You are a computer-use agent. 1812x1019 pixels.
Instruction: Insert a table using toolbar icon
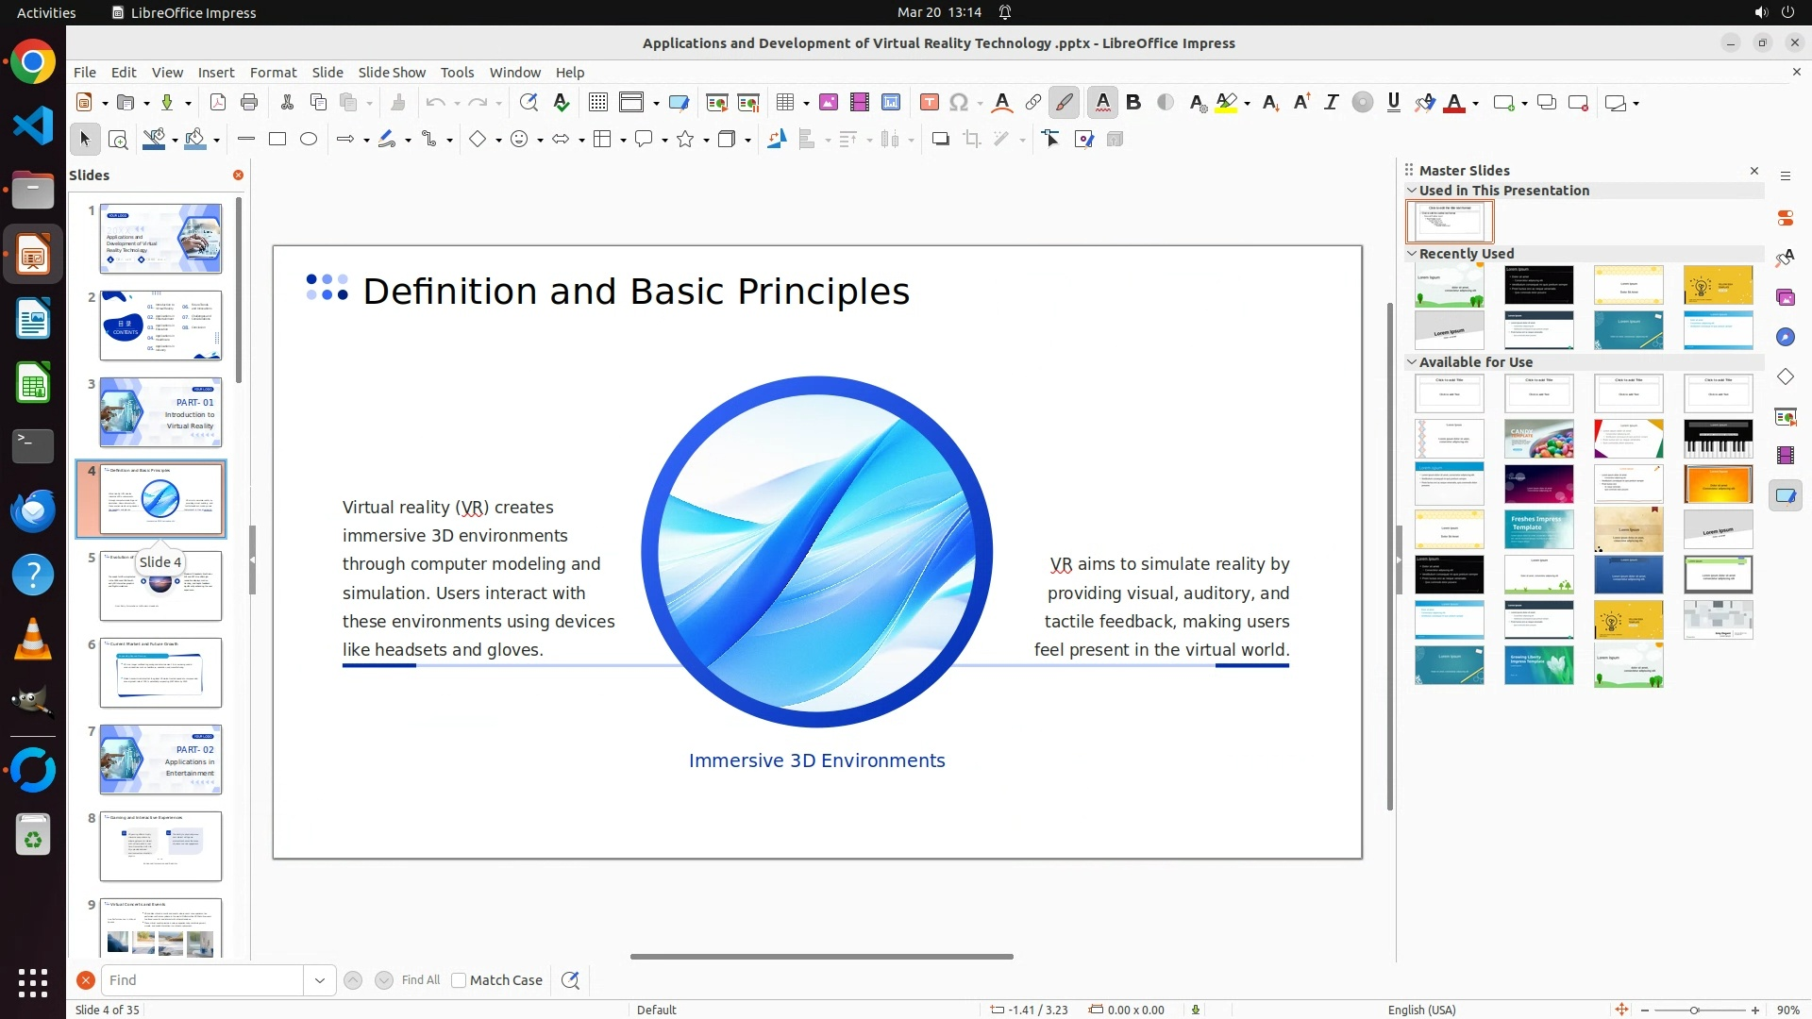785,103
